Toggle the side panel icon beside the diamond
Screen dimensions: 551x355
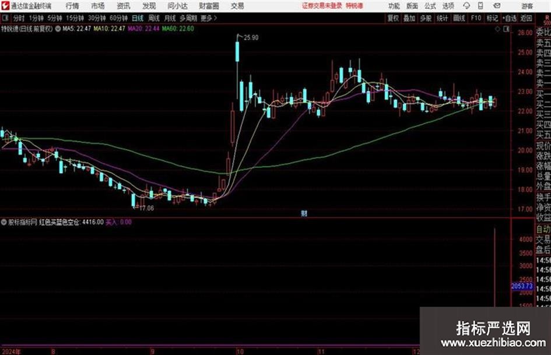click(x=506, y=29)
